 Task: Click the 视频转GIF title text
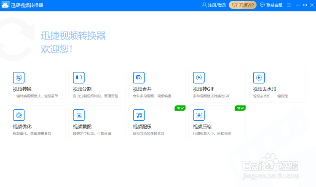click(x=204, y=89)
